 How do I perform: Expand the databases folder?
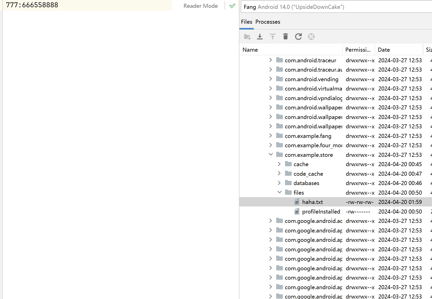pyautogui.click(x=279, y=183)
